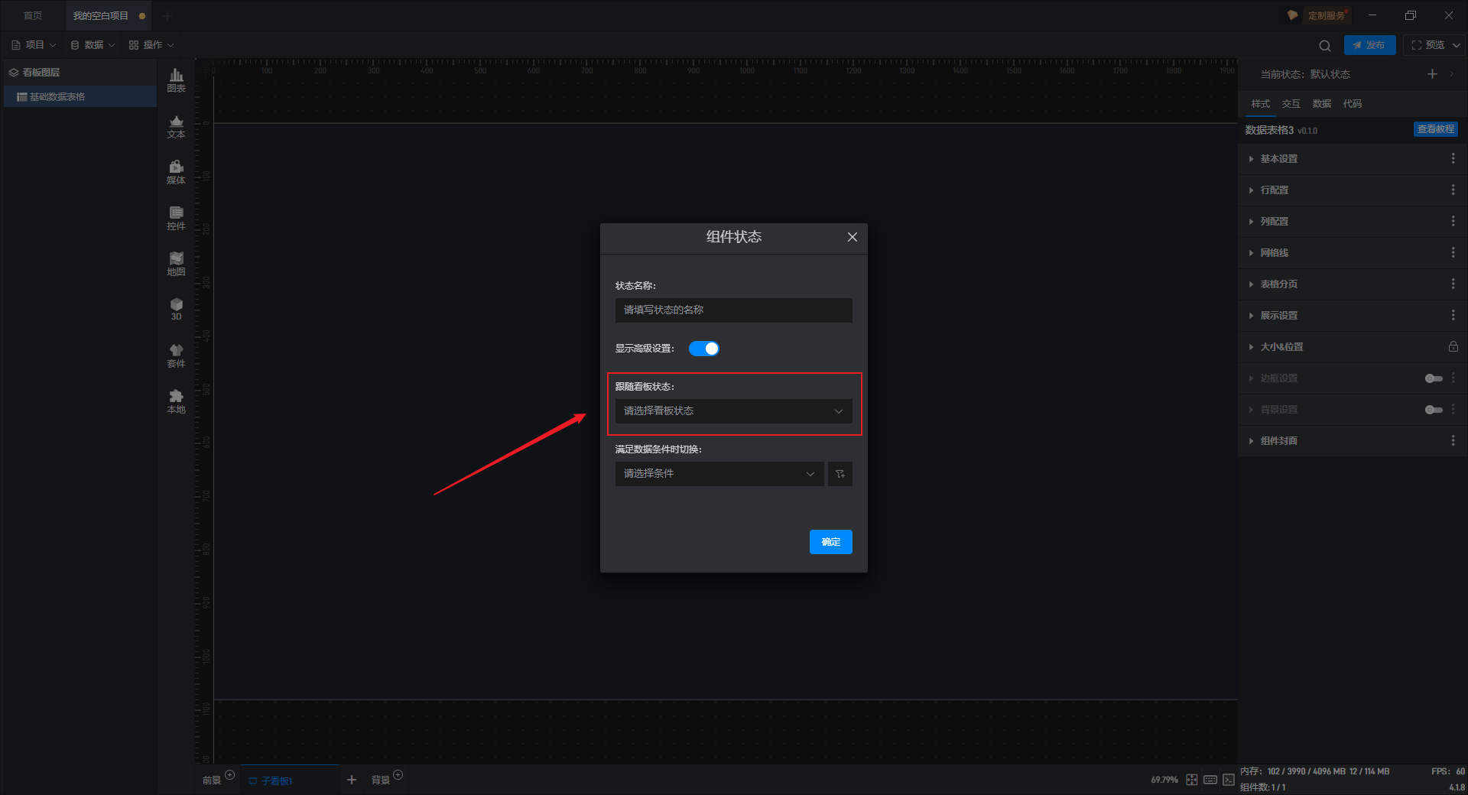Screen dimensions: 1468x795
Task: Open more options for 基本设置
Action: [x=1453, y=158]
